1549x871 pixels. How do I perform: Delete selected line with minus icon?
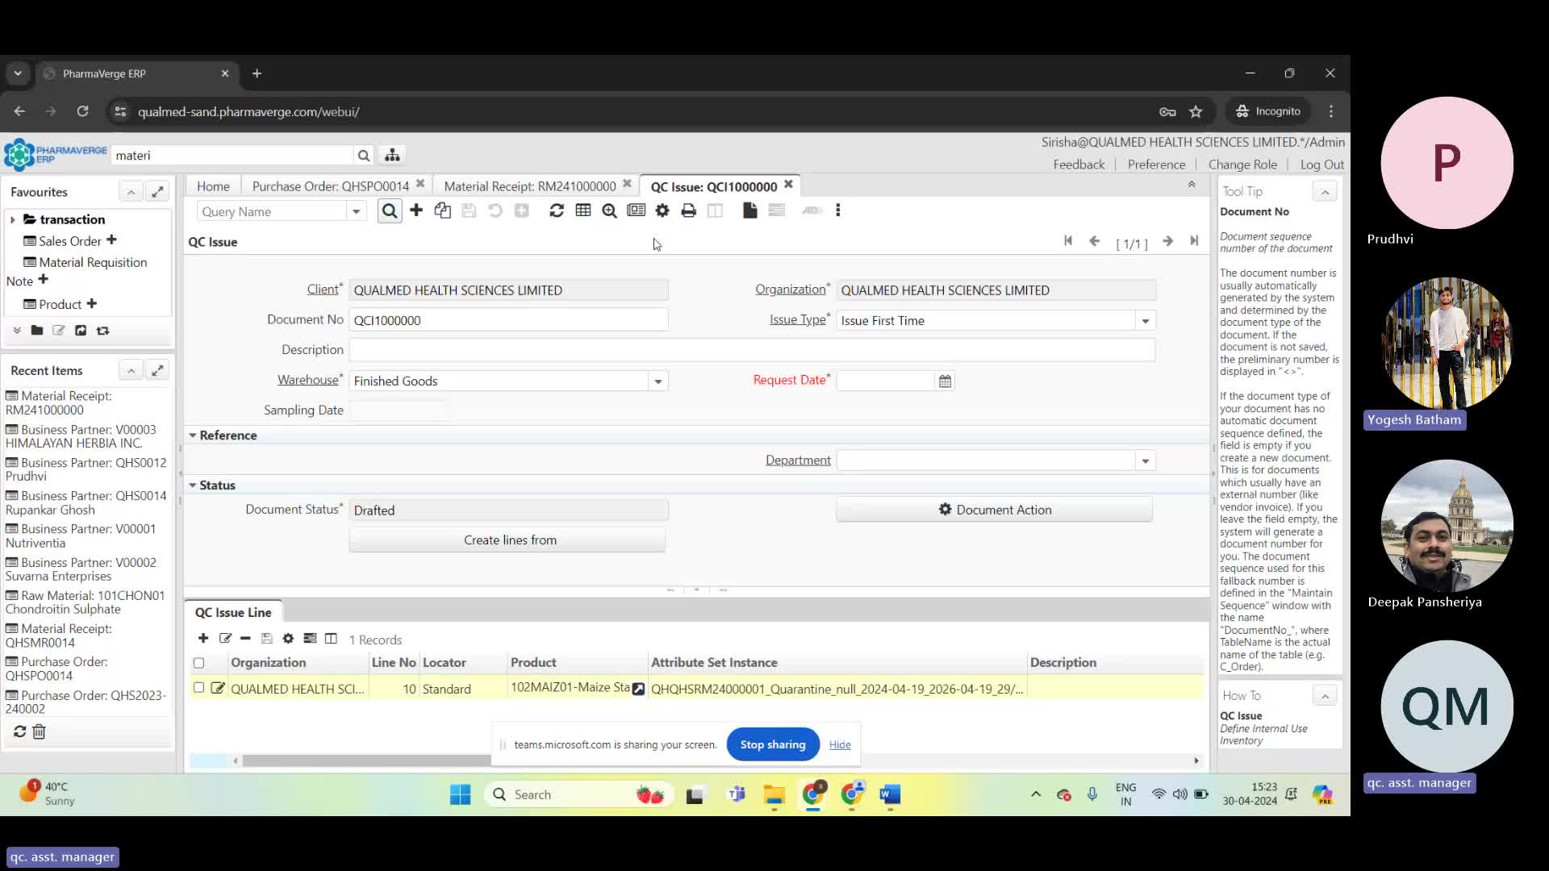point(245,639)
